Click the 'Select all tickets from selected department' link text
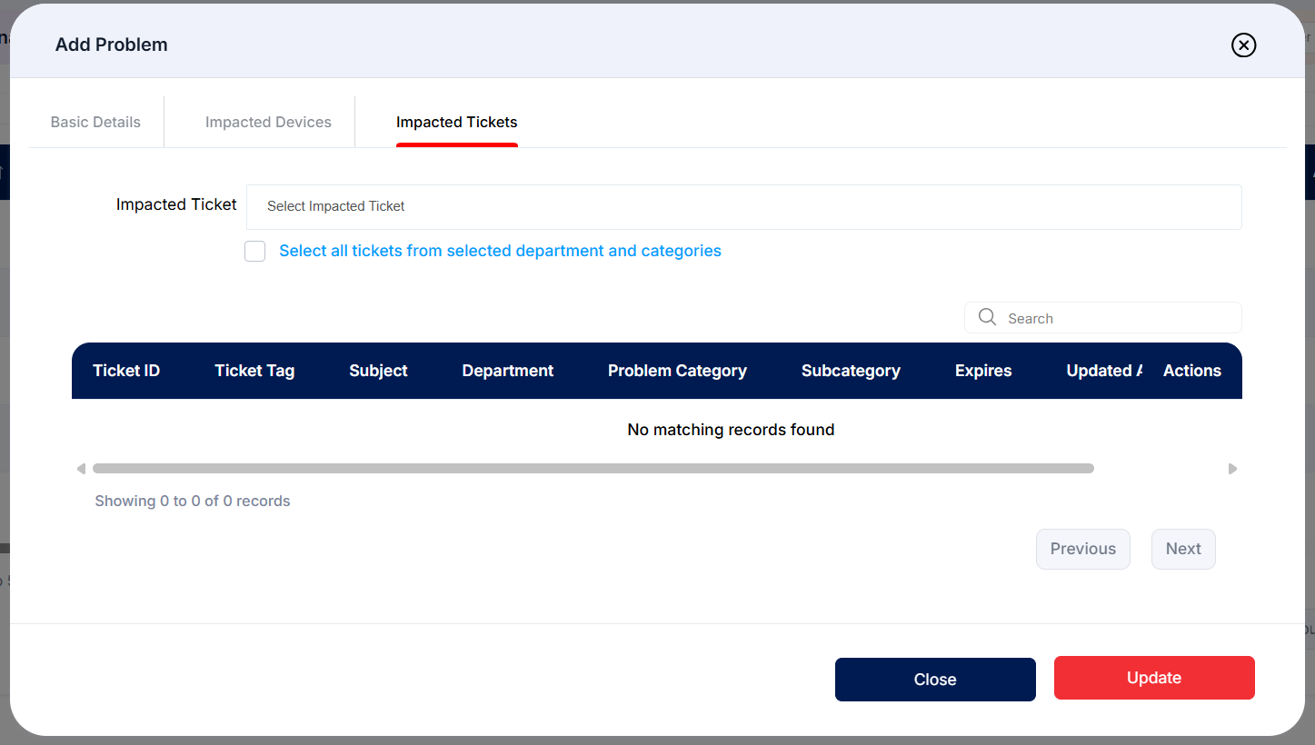Viewport: 1315px width, 745px height. point(500,251)
